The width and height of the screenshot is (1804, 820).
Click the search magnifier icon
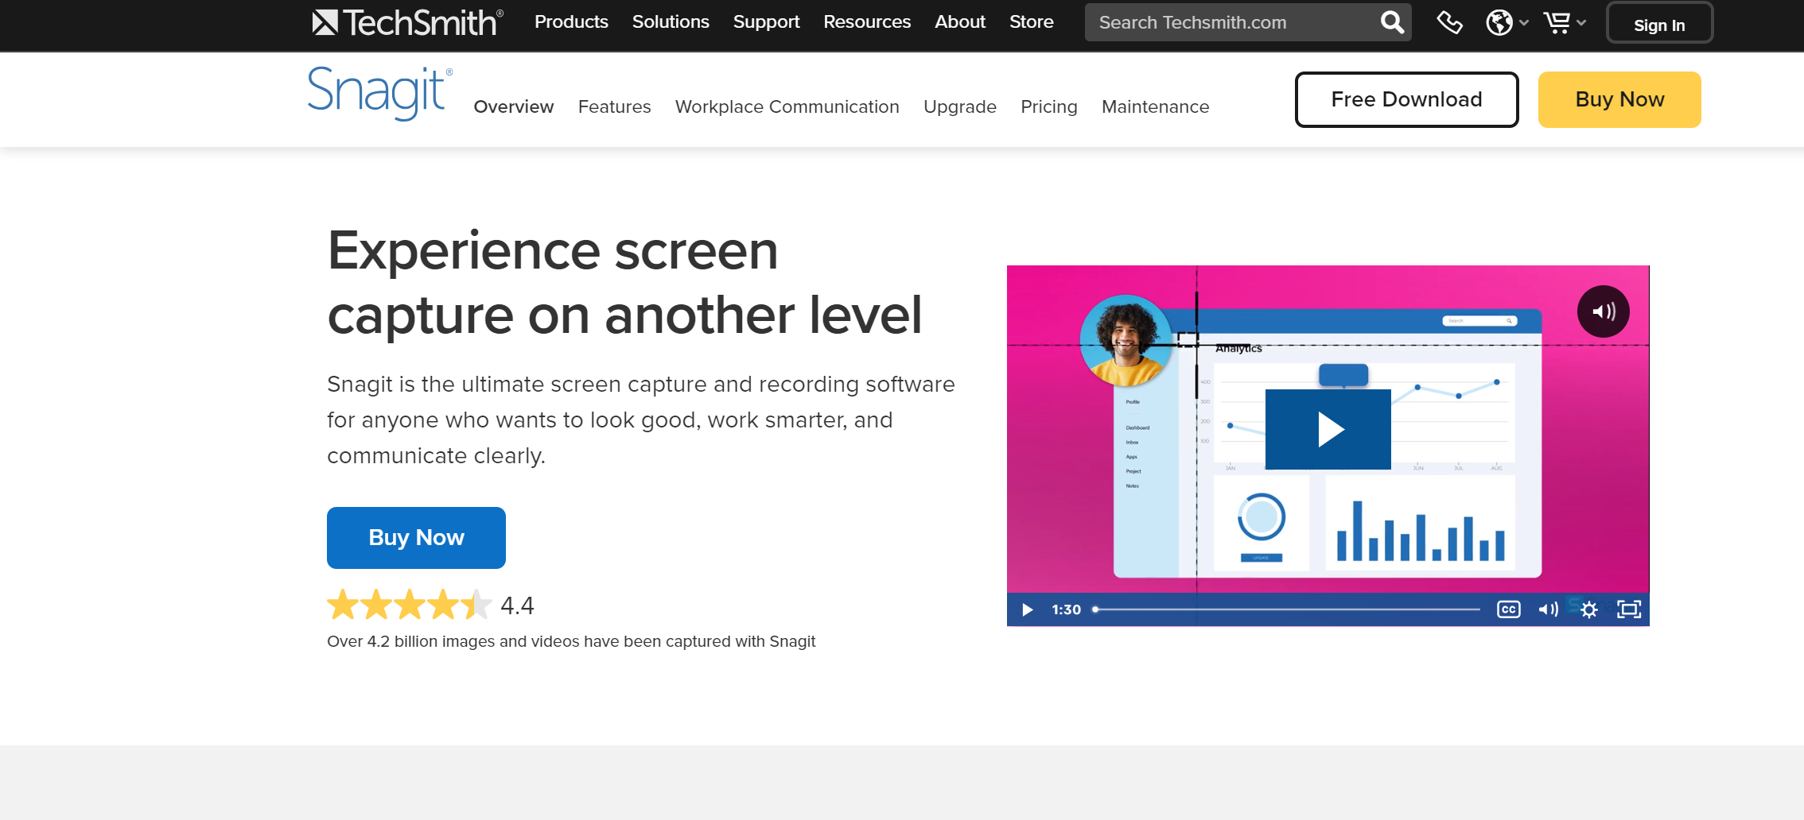[x=1392, y=22]
